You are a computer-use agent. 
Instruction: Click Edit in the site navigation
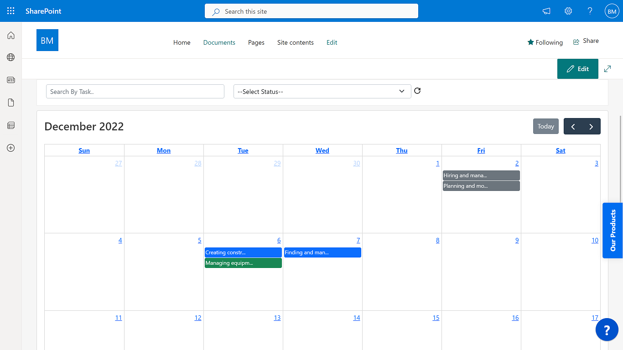pos(332,42)
